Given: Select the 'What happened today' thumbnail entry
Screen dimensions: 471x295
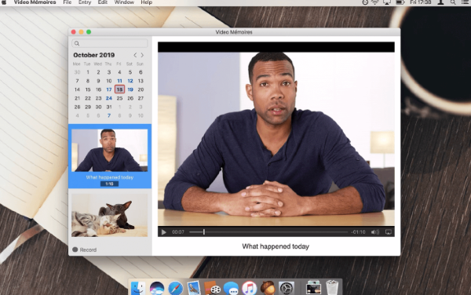Looking at the screenshot, I should tap(110, 156).
